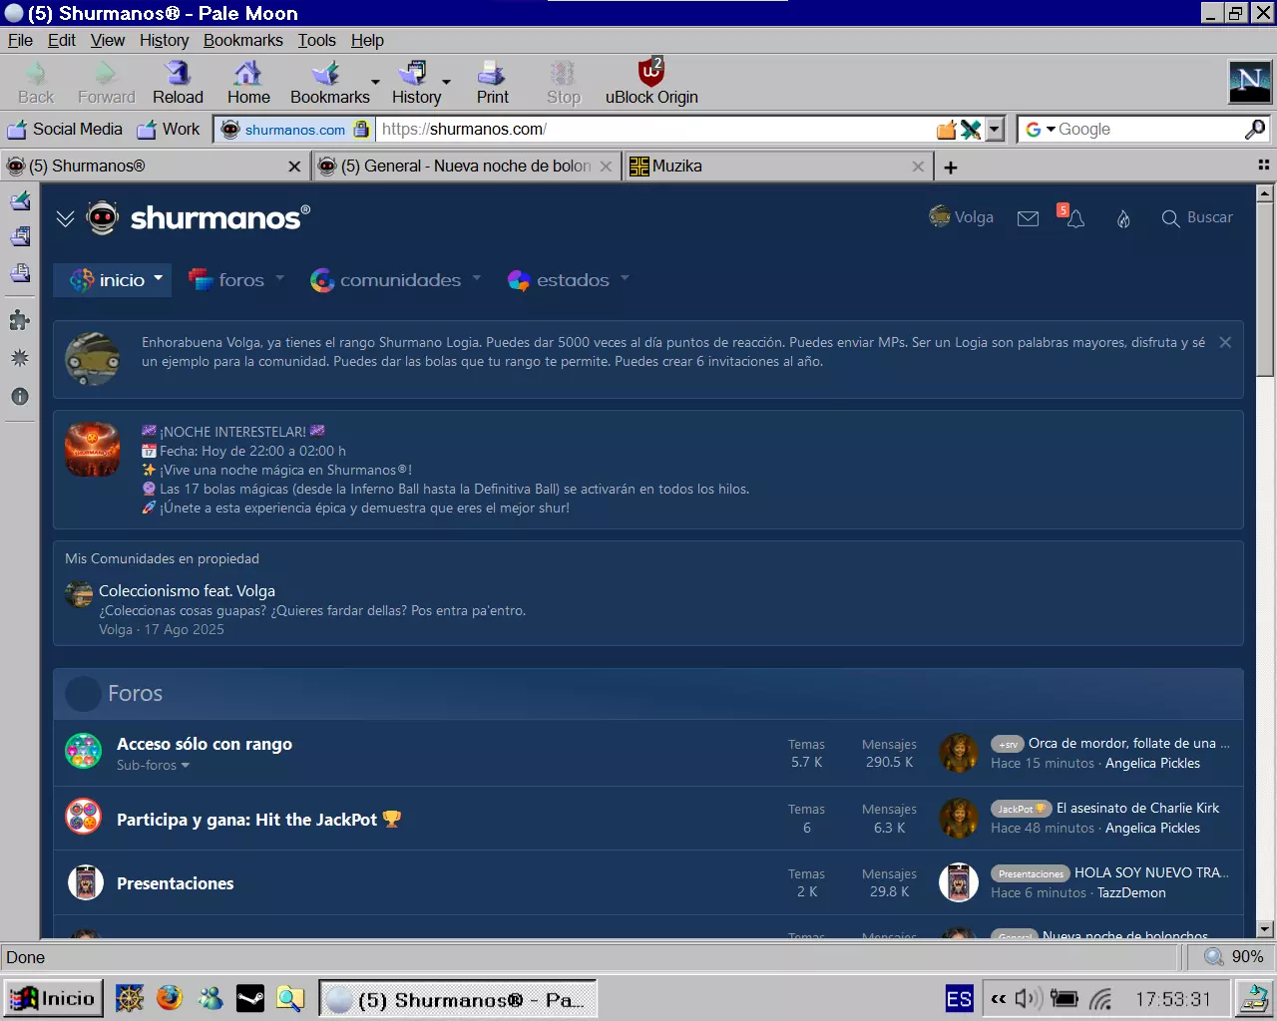The width and height of the screenshot is (1277, 1021).
Task: Open the File menu
Action: click(20, 40)
